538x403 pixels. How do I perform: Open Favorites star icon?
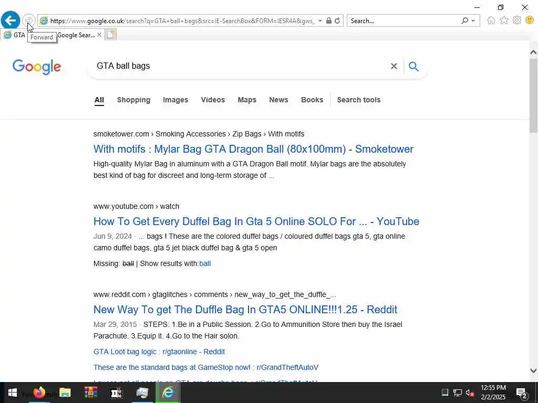point(504,20)
